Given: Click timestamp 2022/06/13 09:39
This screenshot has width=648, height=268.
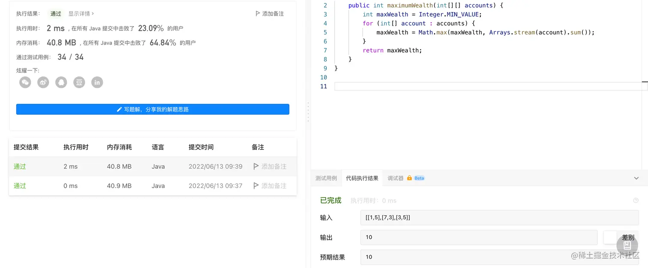Looking at the screenshot, I should (216, 167).
